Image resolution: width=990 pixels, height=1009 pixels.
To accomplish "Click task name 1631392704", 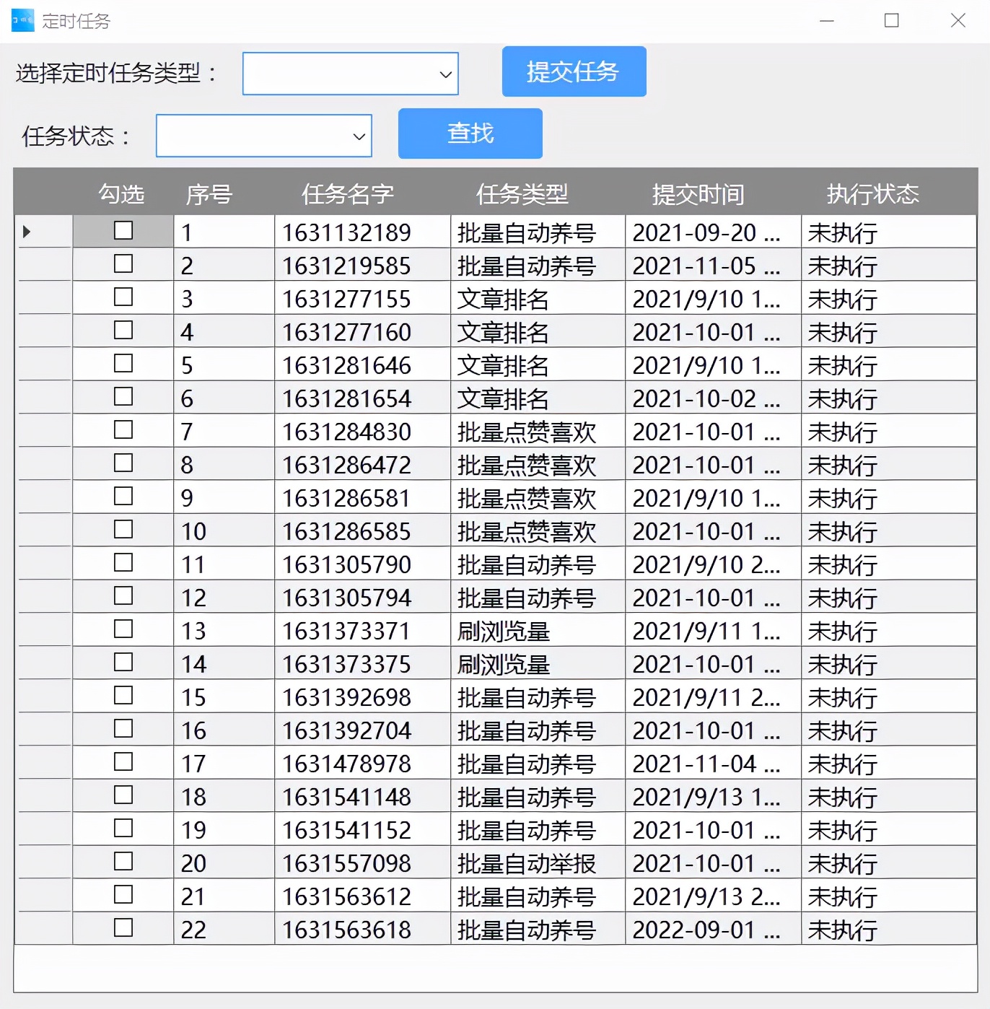I will 362,730.
